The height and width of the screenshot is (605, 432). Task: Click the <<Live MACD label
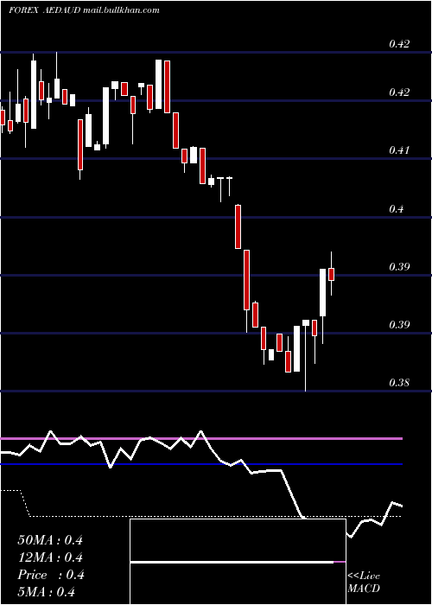tap(364, 583)
